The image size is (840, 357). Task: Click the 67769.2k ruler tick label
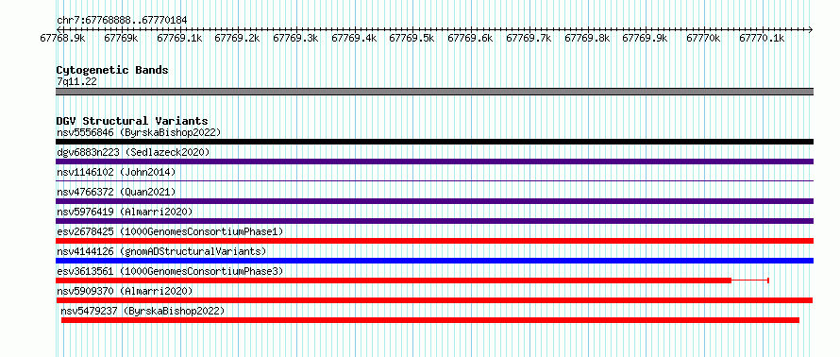coord(237,38)
